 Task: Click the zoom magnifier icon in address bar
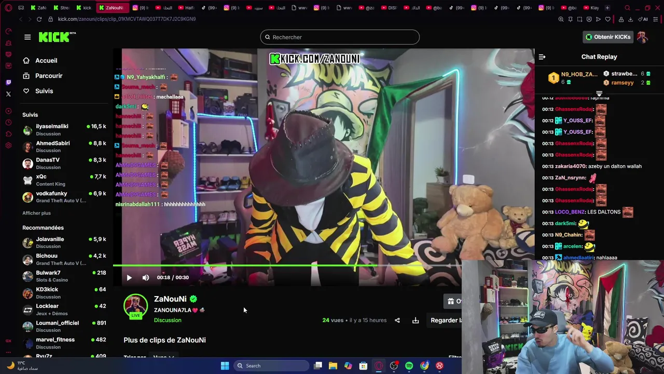[561, 19]
